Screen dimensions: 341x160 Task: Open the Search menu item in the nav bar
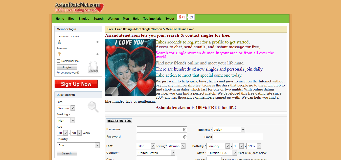click(98, 19)
